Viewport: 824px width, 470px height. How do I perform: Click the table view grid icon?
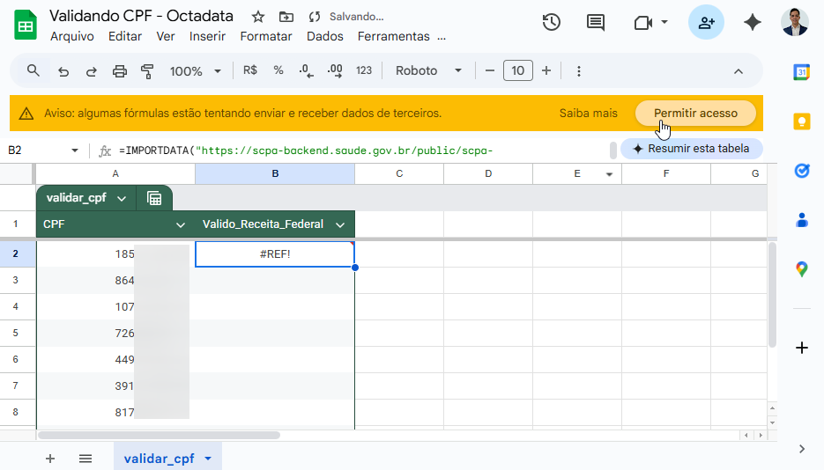154,198
